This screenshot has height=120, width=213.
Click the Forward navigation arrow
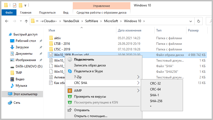pos(14,21)
